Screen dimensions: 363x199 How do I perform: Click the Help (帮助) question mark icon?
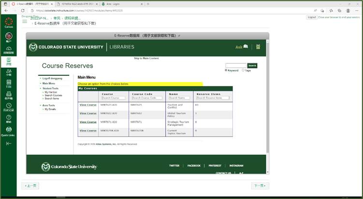coord(9,119)
